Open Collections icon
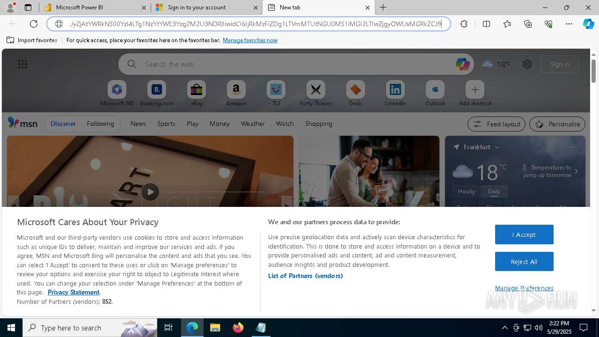Image resolution: width=599 pixels, height=337 pixels. coord(528,24)
